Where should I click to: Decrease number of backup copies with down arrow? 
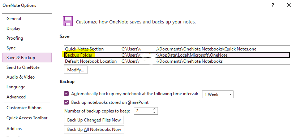coord(154,112)
